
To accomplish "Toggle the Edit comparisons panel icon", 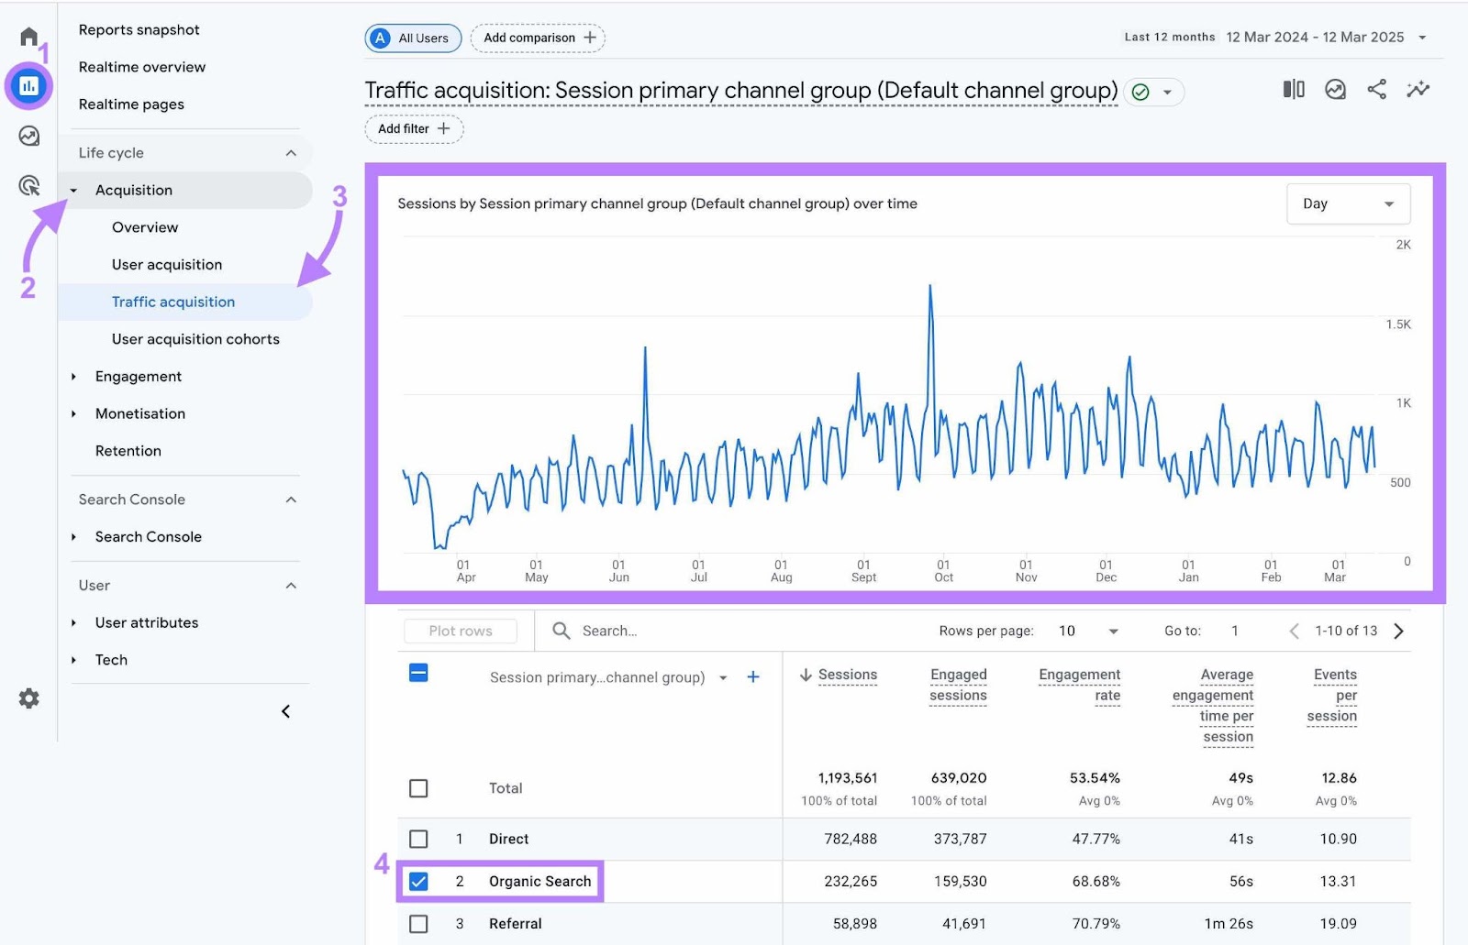I will click(1294, 90).
